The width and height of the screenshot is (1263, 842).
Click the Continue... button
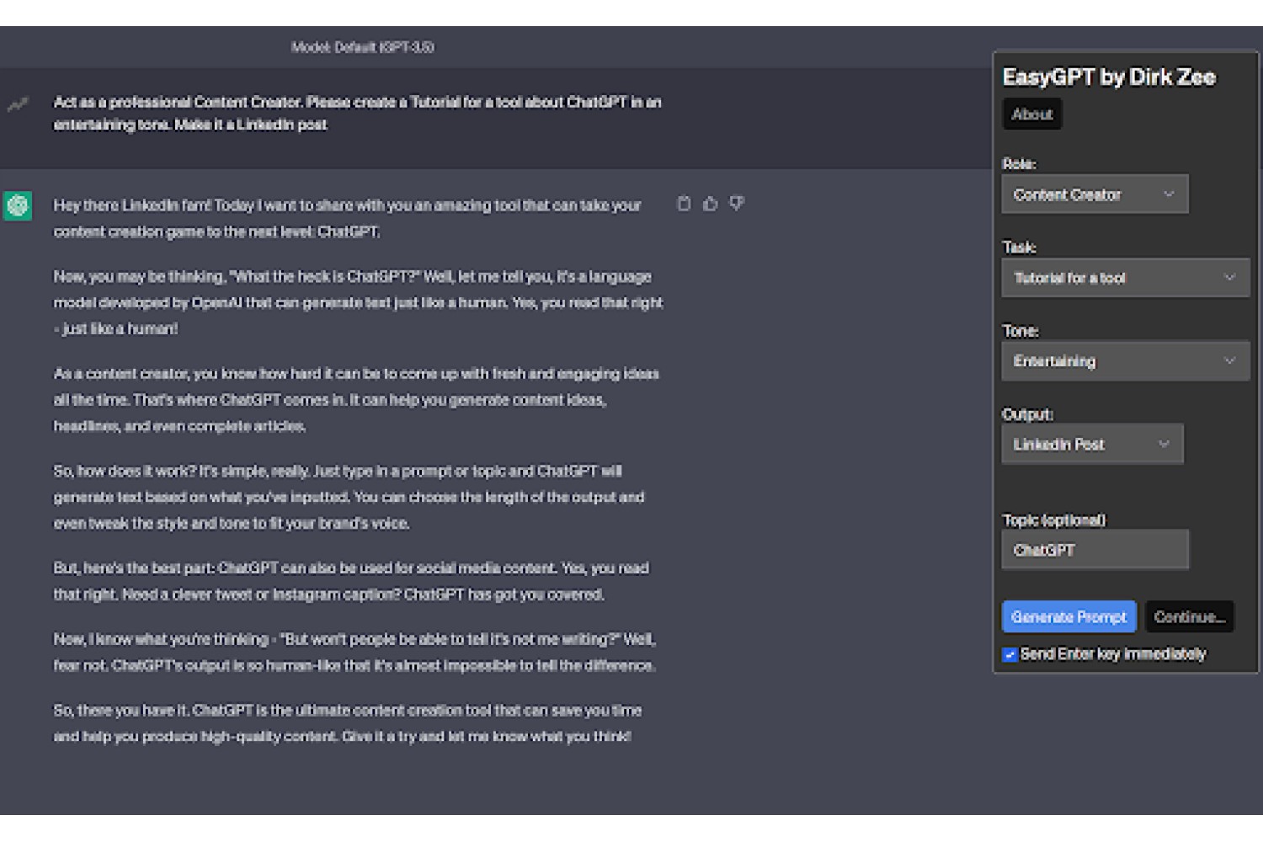pos(1189,617)
